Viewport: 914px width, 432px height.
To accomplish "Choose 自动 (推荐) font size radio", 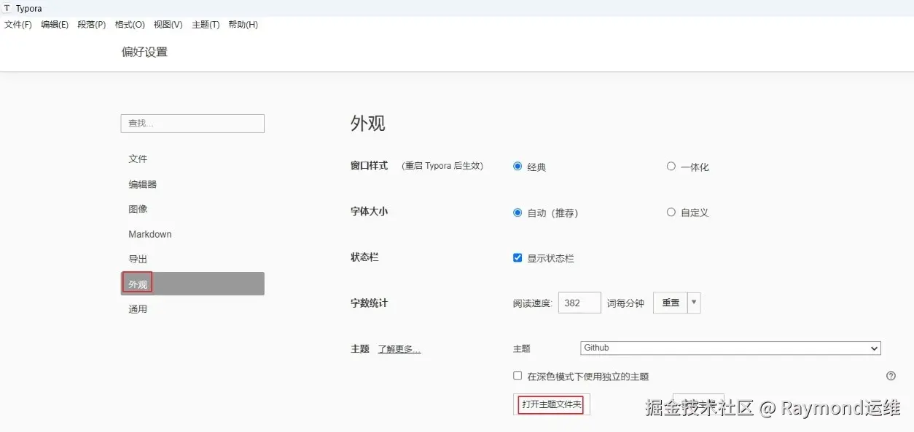I will pos(517,212).
